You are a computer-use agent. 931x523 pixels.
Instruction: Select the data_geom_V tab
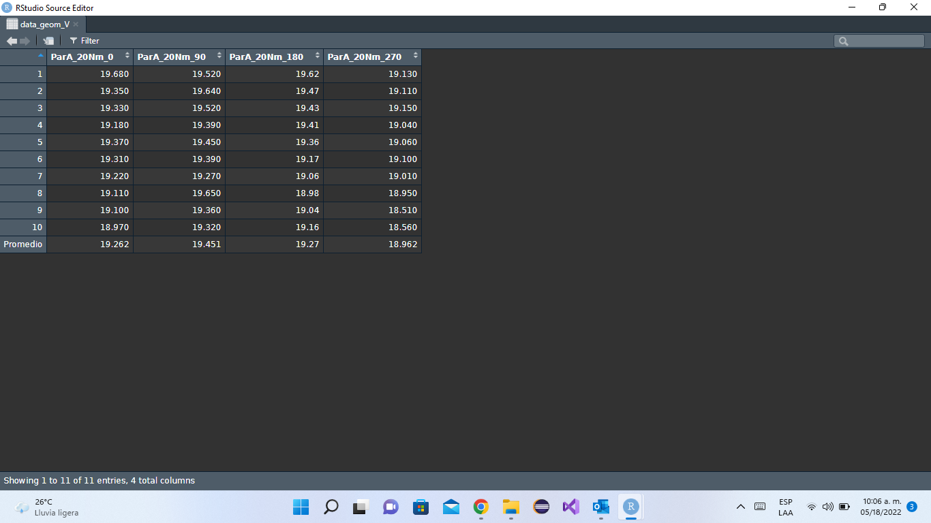point(44,25)
